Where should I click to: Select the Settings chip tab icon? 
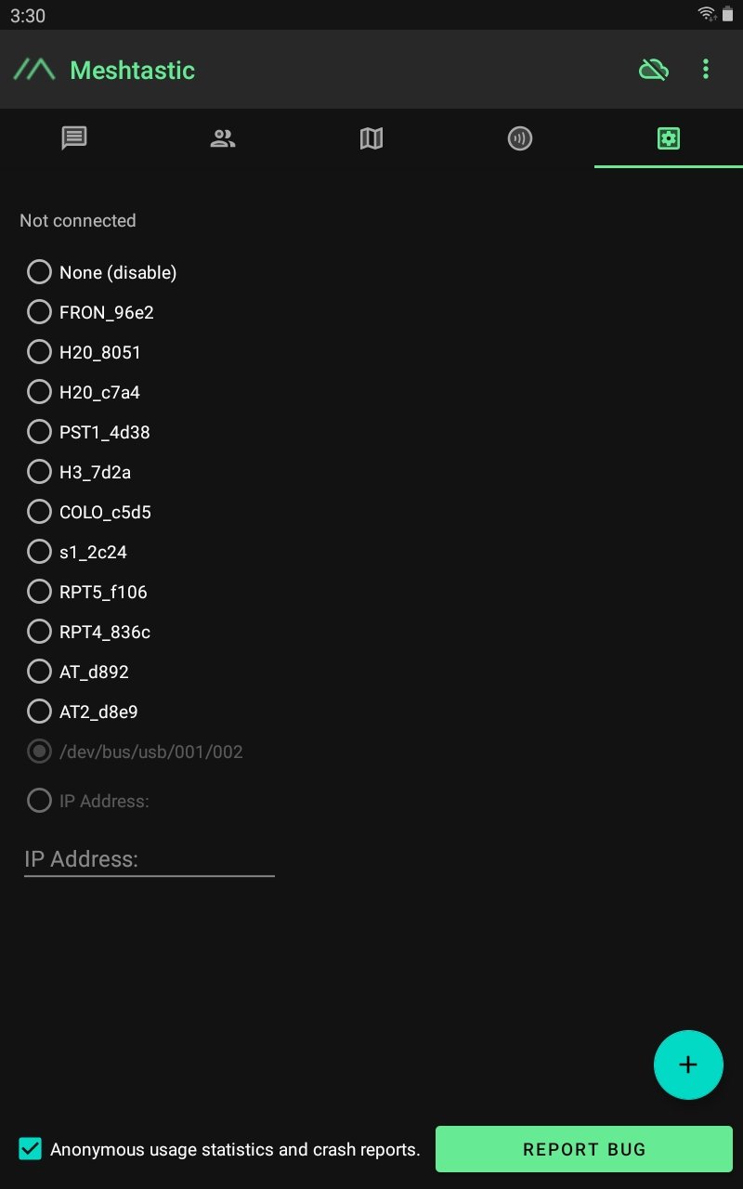point(669,139)
